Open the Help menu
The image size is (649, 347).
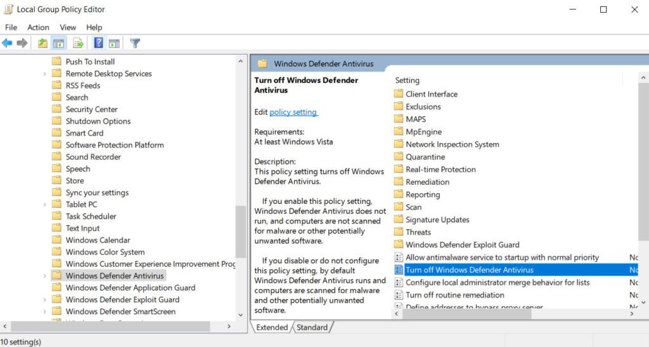tap(94, 27)
